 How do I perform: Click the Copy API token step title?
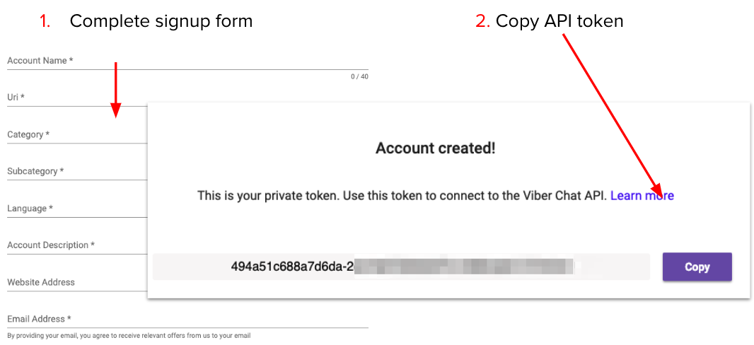pos(559,21)
